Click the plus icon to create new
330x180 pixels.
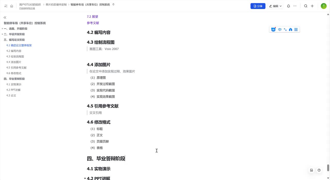pyautogui.click(x=312, y=6)
